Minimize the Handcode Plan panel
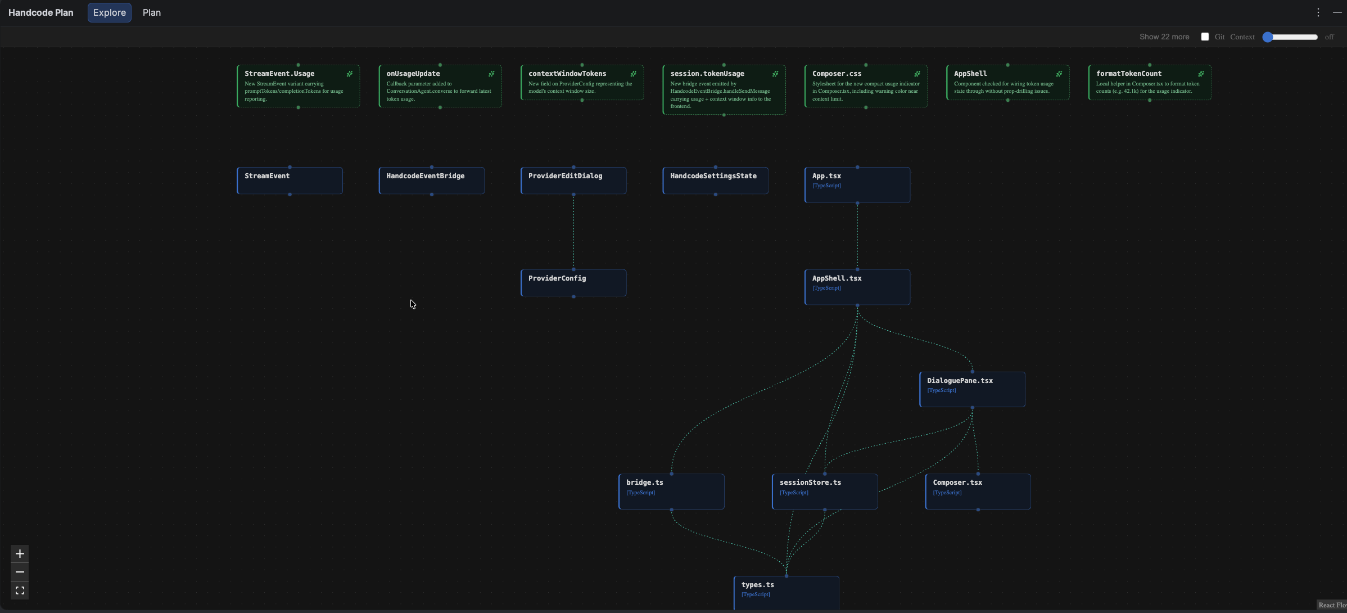The width and height of the screenshot is (1347, 613). 1337,12
